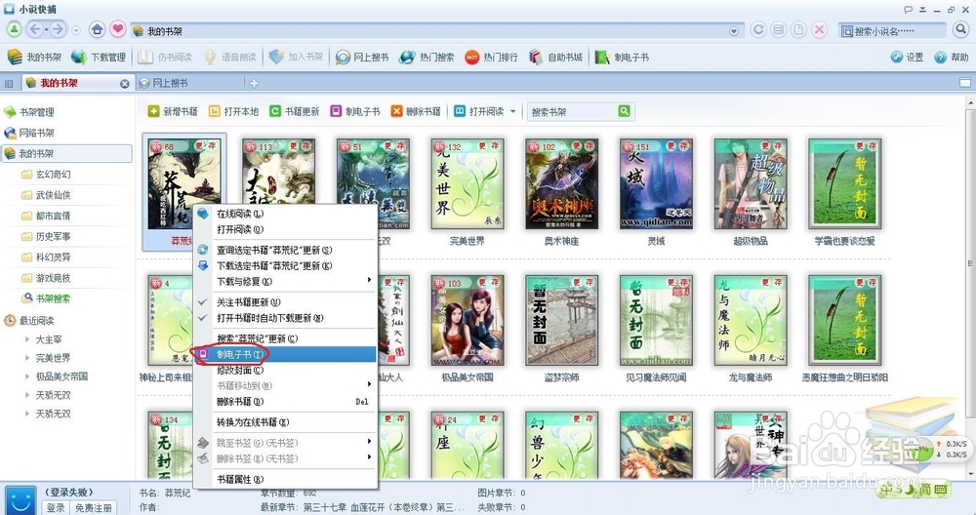Screen dimensions: 976x515
Task: Expand 下载与修复 submenu
Action: pos(286,282)
